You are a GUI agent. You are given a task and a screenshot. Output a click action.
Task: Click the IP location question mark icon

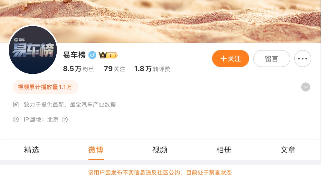65,119
